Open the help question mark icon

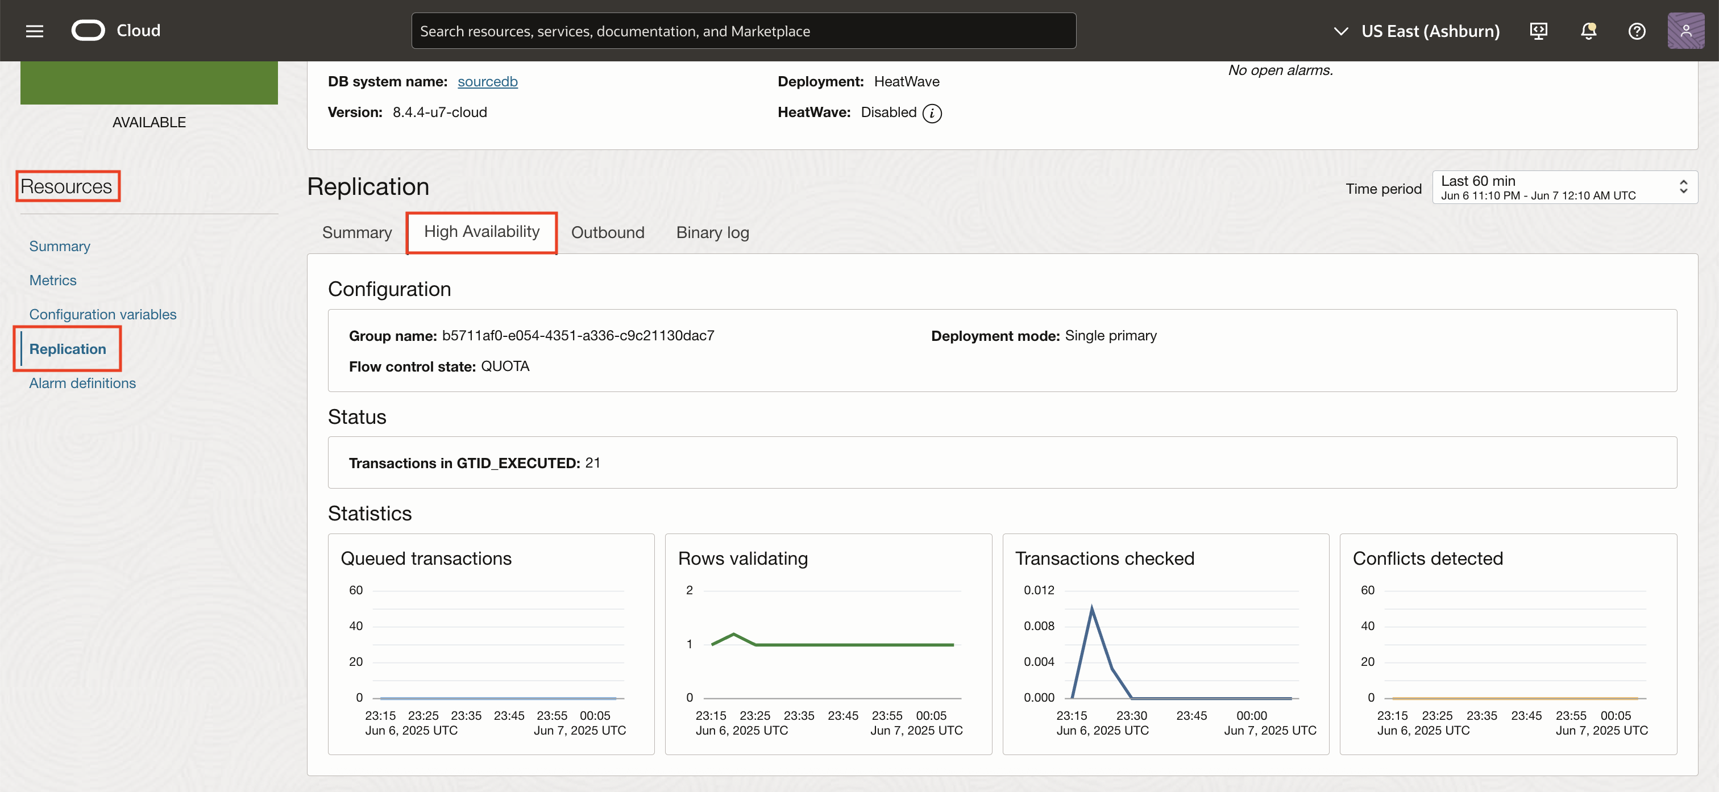pyautogui.click(x=1637, y=31)
